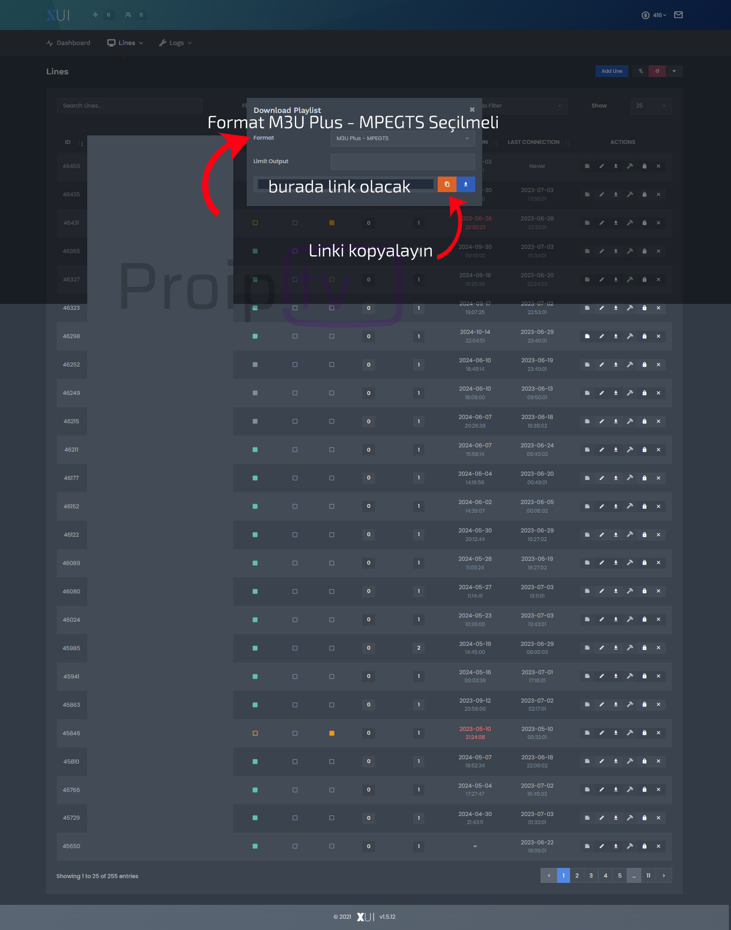This screenshot has height=930, width=731.
Task: Go to the Dashboard nav item
Action: [x=68, y=43]
